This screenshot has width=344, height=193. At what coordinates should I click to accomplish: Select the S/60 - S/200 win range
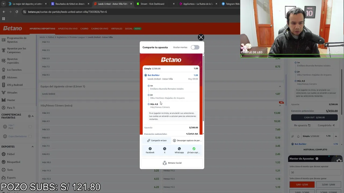pos(302,184)
